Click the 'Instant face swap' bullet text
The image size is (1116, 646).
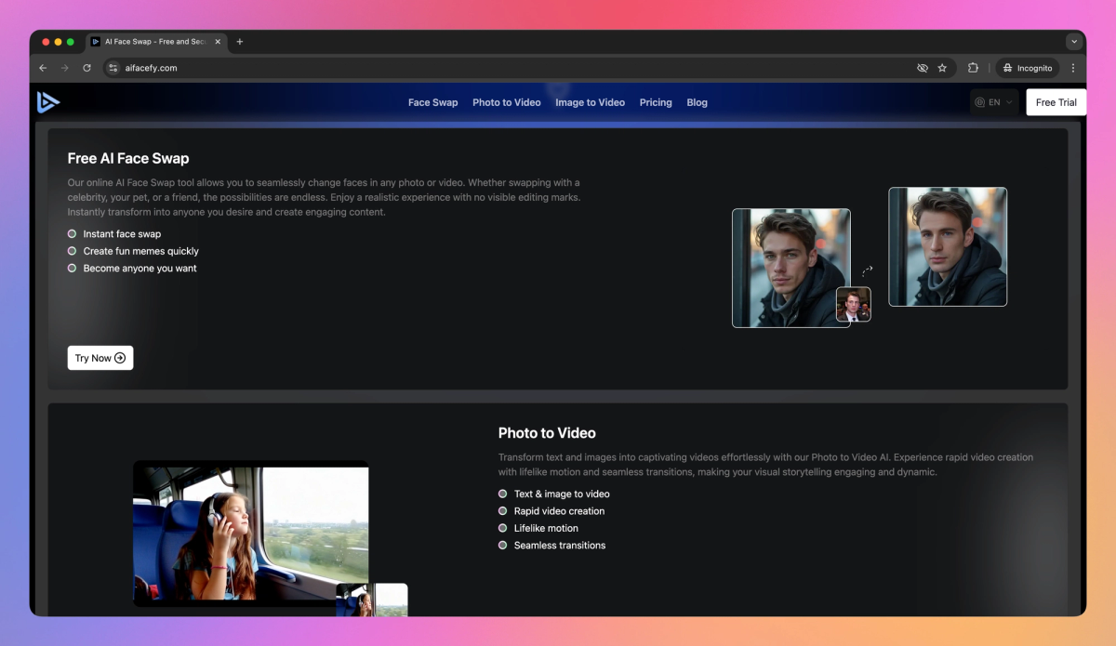point(122,234)
